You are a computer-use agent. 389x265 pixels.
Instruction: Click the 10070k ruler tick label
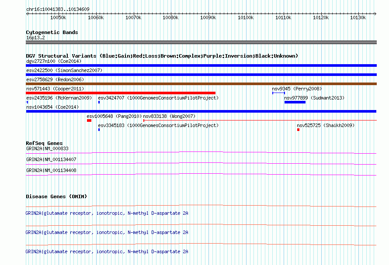point(133,17)
